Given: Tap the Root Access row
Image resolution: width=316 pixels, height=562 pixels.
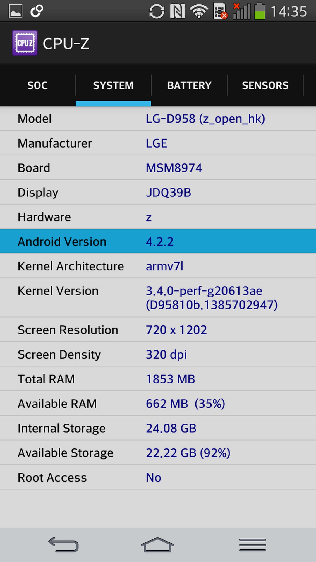Looking at the screenshot, I should (x=158, y=477).
